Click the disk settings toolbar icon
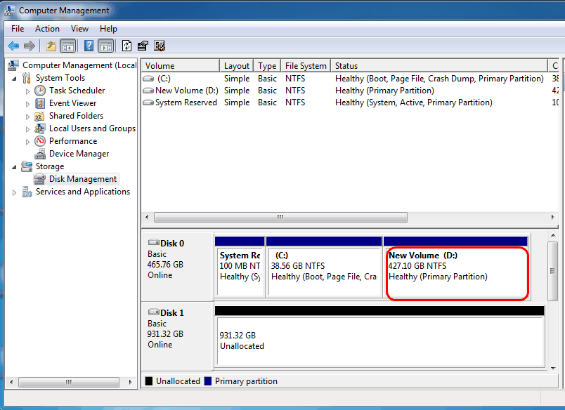565x410 pixels. (160, 46)
